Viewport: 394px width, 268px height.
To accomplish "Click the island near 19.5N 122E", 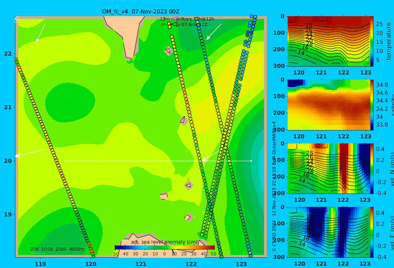I will coord(188,186).
